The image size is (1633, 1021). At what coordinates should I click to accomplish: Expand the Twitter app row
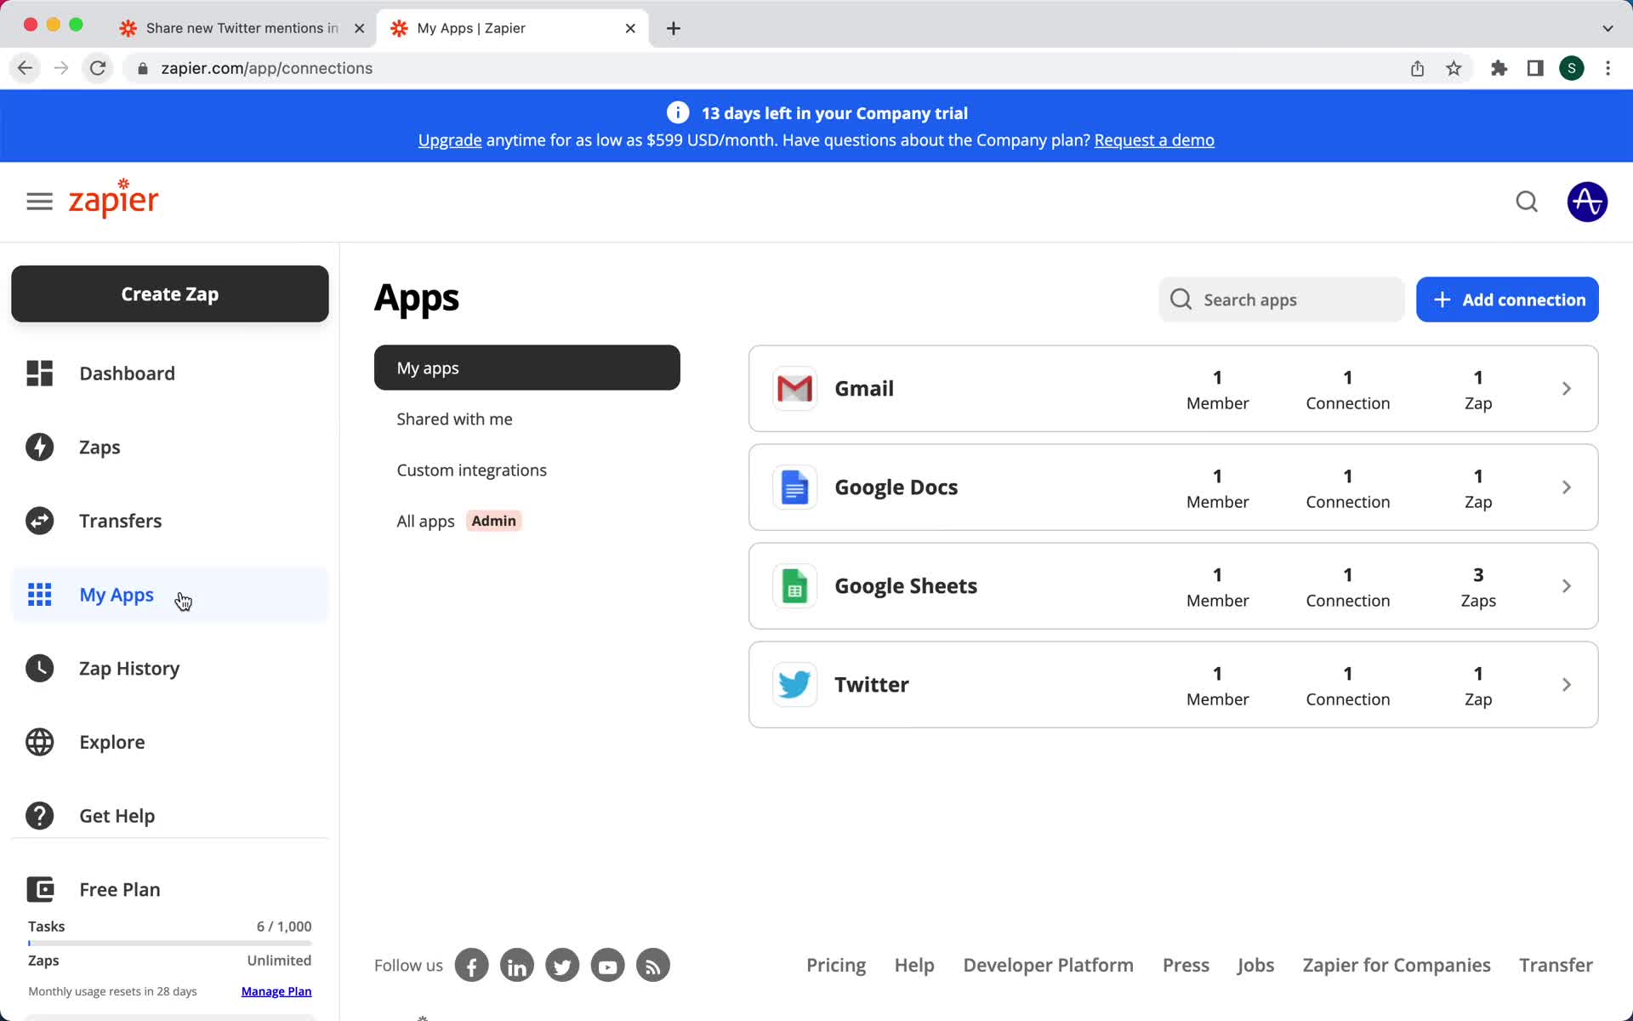[1566, 683]
